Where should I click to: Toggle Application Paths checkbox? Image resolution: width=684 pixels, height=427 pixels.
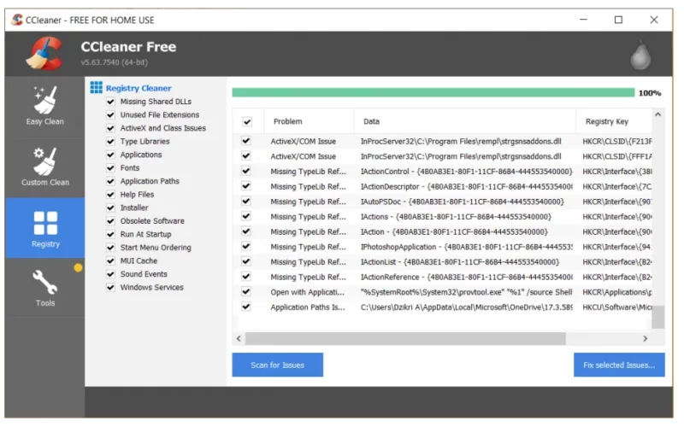(x=111, y=181)
